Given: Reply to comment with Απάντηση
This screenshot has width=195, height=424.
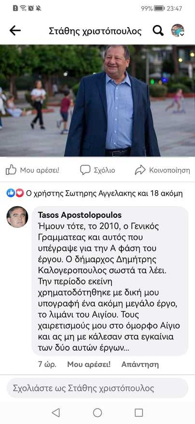Looking at the screenshot, I should coord(140,364).
